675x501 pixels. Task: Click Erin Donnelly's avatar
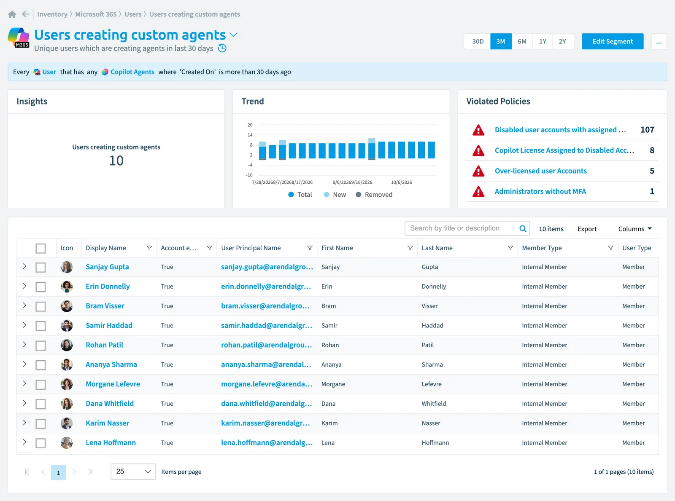(x=67, y=287)
